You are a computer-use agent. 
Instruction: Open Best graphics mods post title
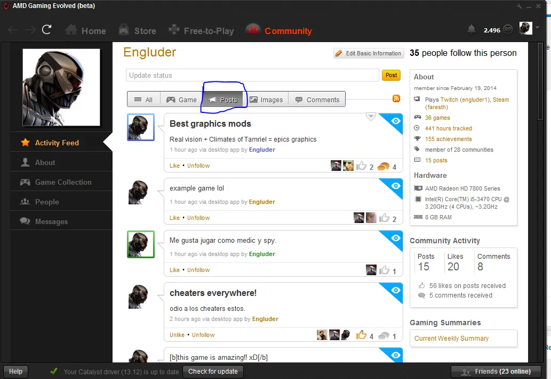click(210, 124)
